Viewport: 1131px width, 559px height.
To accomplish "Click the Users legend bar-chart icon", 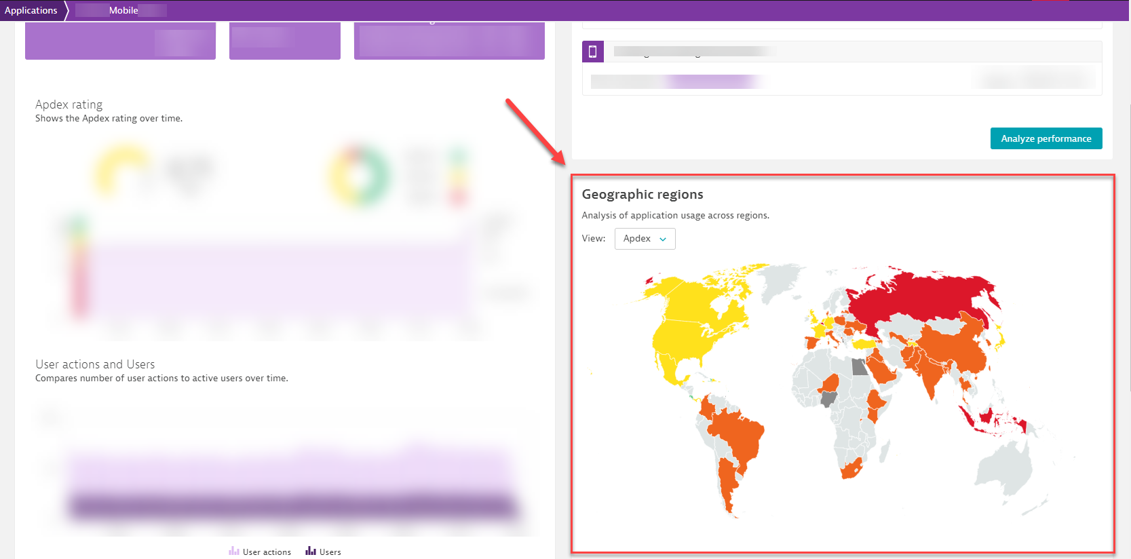I will pyautogui.click(x=311, y=552).
